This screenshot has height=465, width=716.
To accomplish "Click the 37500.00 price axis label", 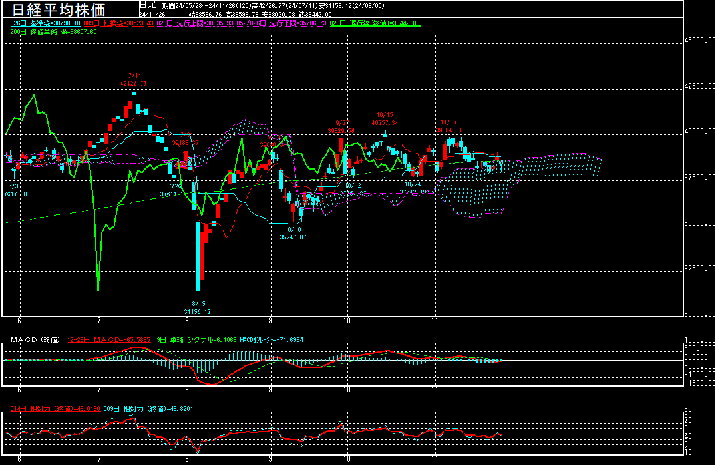I will click(700, 178).
